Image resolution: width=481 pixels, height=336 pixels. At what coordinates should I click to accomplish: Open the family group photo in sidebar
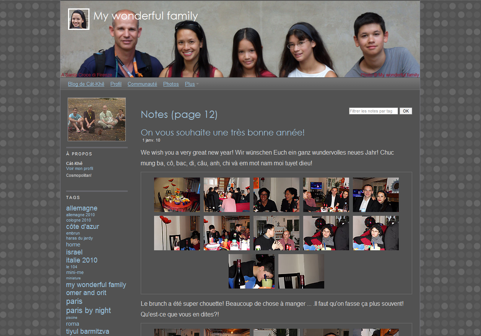coord(97,119)
